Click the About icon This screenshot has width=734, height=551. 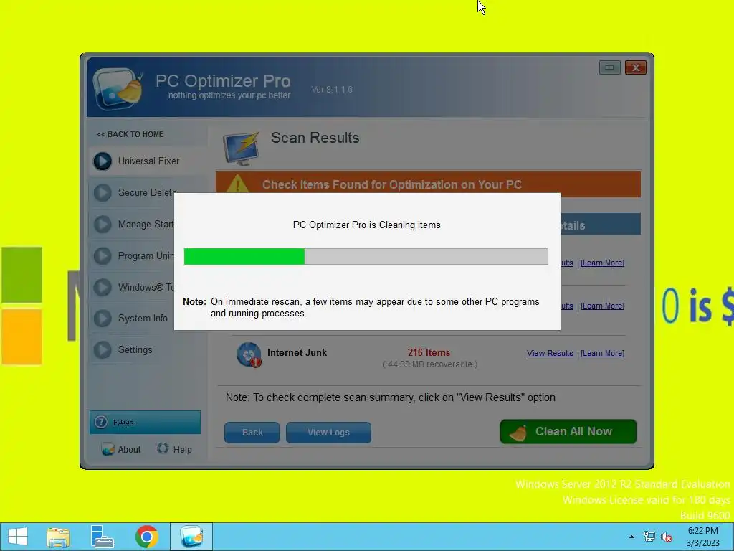tap(108, 449)
